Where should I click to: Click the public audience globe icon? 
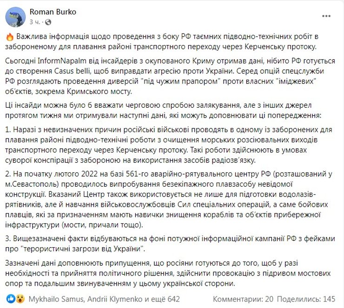pyautogui.click(x=46, y=22)
